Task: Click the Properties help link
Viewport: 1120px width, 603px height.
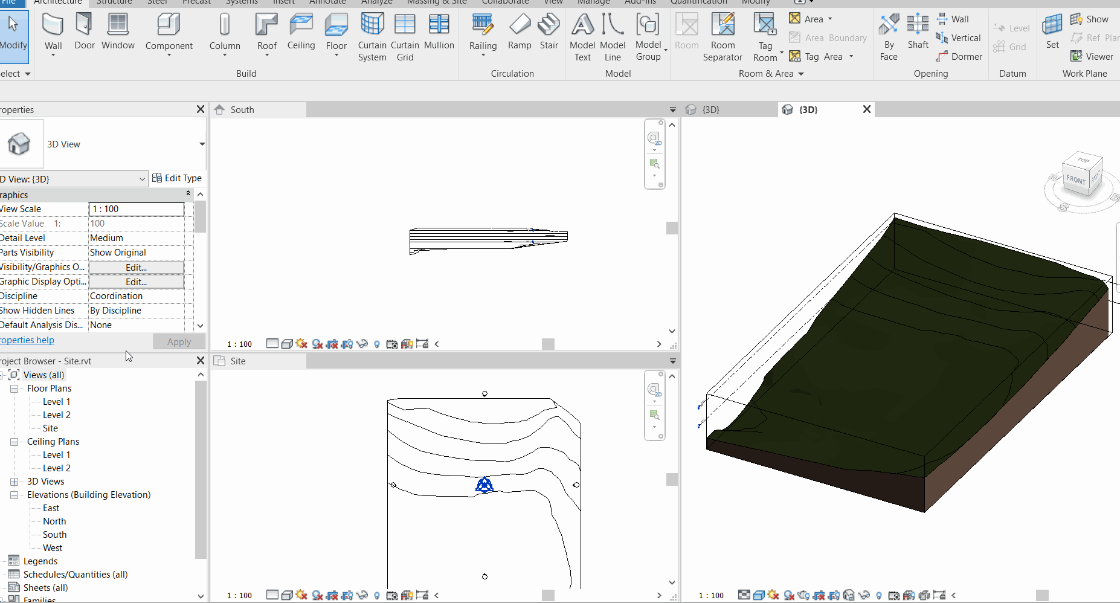Action: coord(27,340)
